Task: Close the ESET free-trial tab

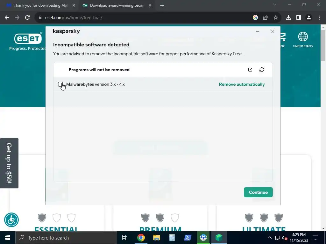Action: click(x=150, y=6)
